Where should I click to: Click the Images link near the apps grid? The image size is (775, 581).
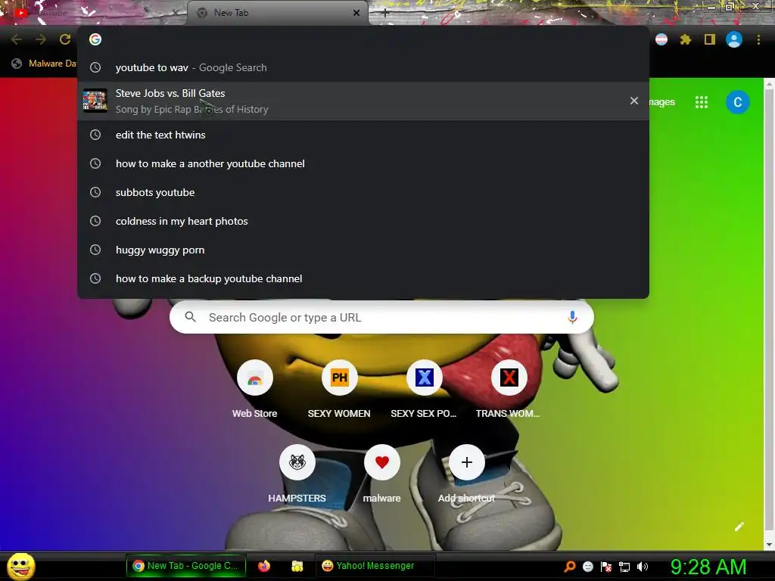pos(661,102)
